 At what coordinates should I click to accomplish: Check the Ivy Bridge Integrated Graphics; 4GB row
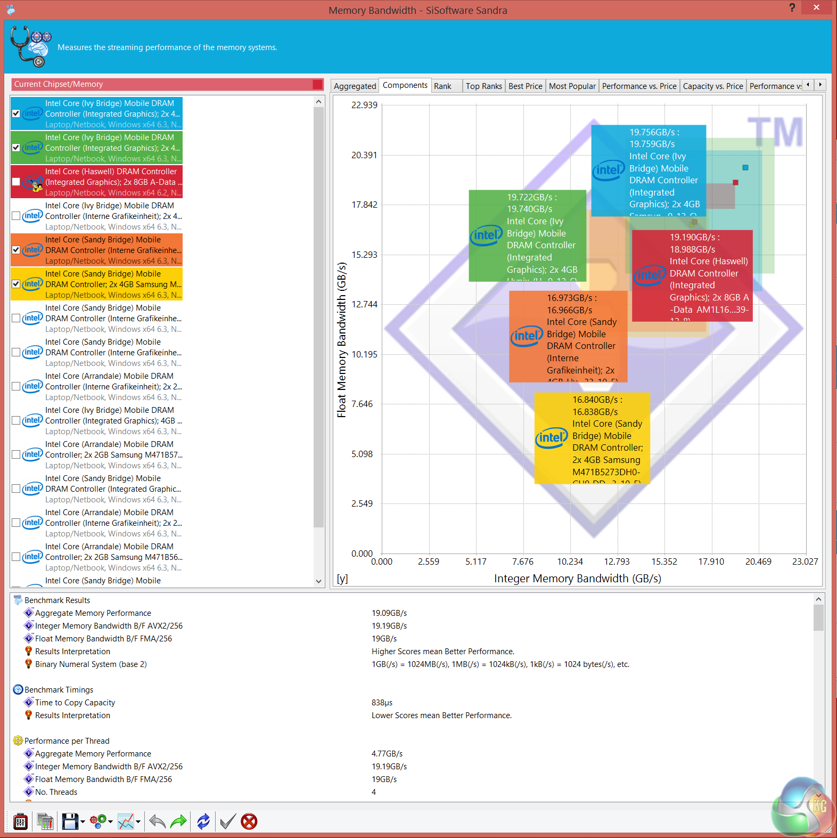tap(16, 420)
